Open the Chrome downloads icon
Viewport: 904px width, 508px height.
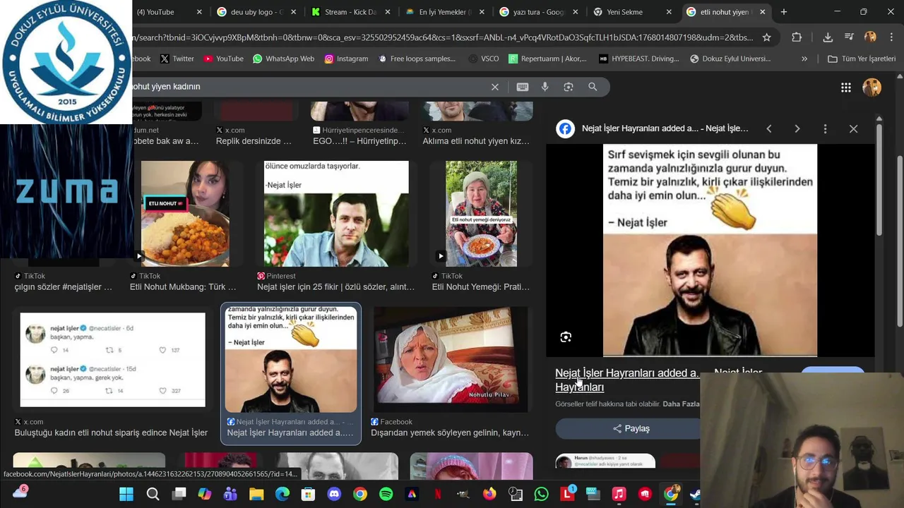pyautogui.click(x=828, y=37)
